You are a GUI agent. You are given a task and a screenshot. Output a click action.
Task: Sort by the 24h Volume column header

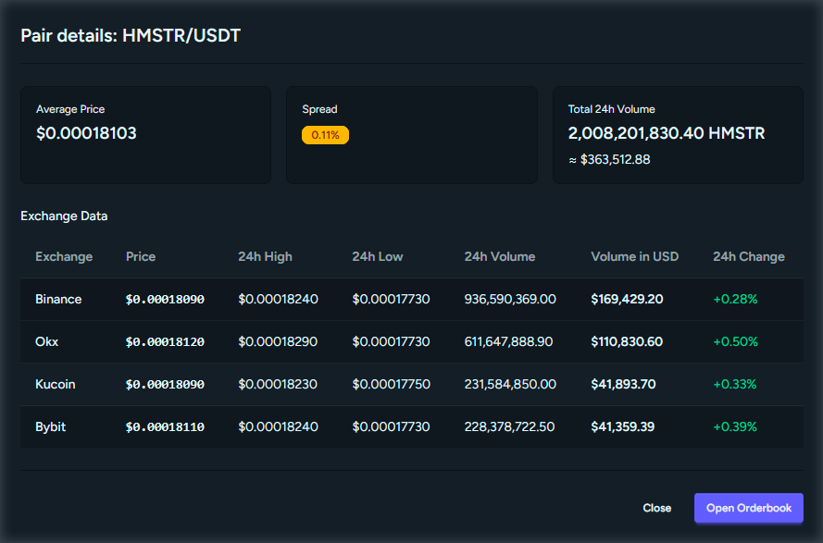[x=499, y=256]
